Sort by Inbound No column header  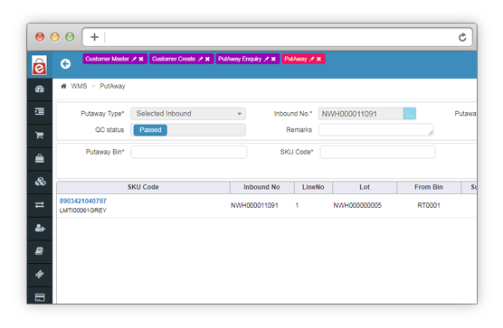261,187
